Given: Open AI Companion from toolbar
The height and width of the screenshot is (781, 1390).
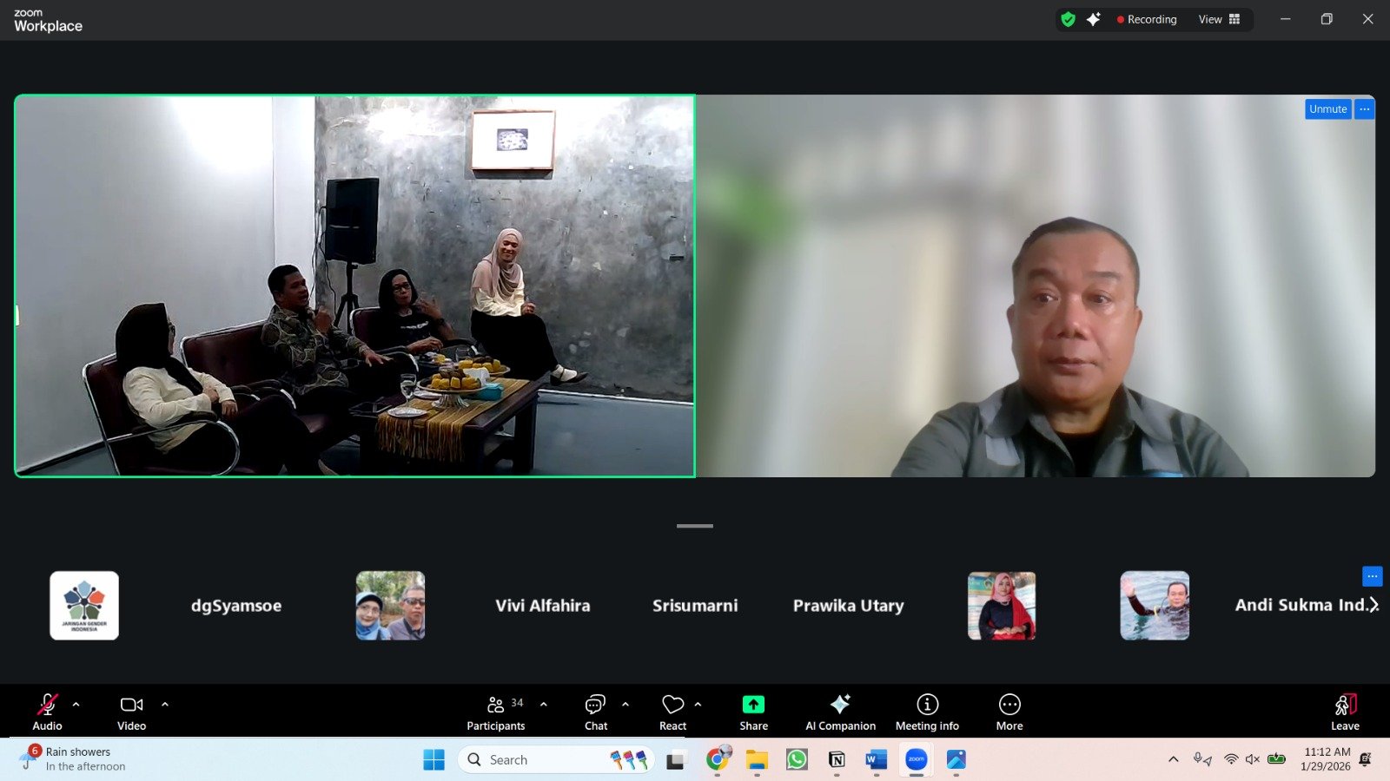Looking at the screenshot, I should tap(840, 712).
